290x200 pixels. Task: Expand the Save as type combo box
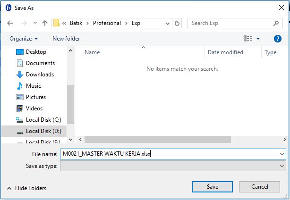tap(282, 166)
